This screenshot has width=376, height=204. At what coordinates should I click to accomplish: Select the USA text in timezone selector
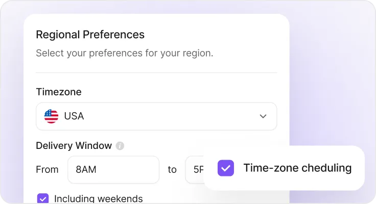click(x=74, y=116)
